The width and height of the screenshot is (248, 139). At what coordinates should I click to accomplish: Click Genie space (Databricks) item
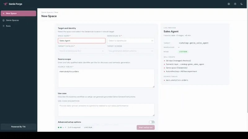176,68
